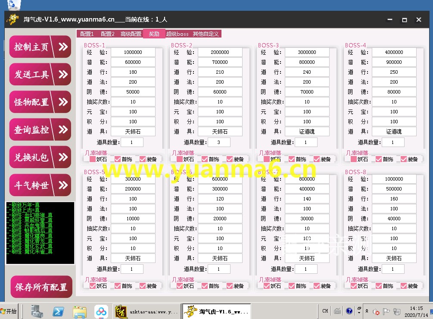Click the CH language indicator

click(325, 311)
